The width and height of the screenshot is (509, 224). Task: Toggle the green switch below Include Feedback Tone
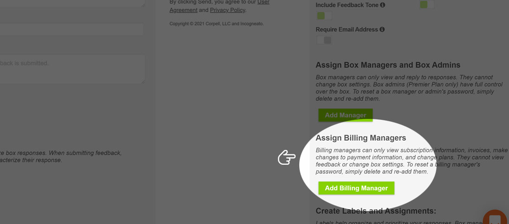pyautogui.click(x=324, y=16)
